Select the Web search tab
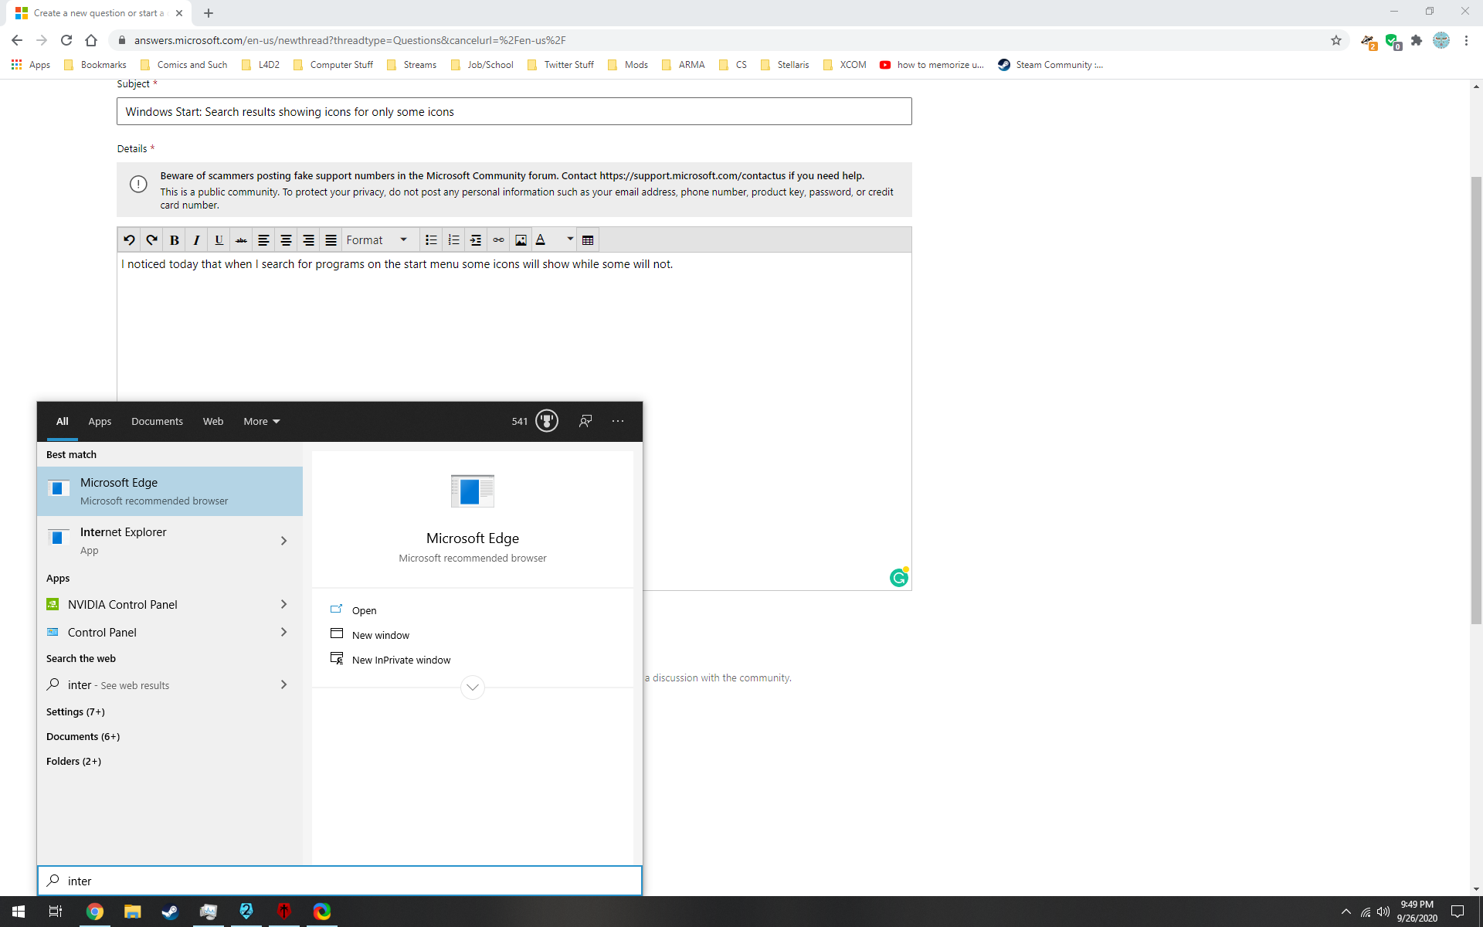This screenshot has width=1483, height=927. 213,421
